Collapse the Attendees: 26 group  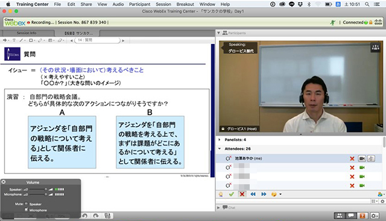pyautogui.click(x=220, y=149)
